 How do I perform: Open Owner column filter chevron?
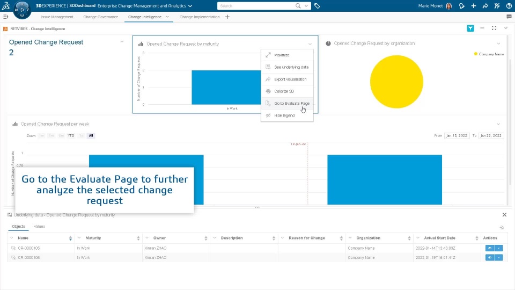click(147, 238)
